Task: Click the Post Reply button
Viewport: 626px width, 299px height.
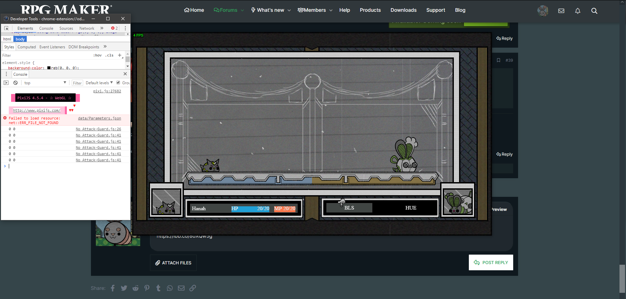Action: (491, 262)
